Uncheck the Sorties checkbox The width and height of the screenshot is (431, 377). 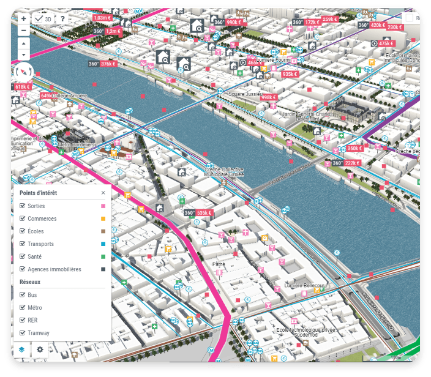click(23, 206)
